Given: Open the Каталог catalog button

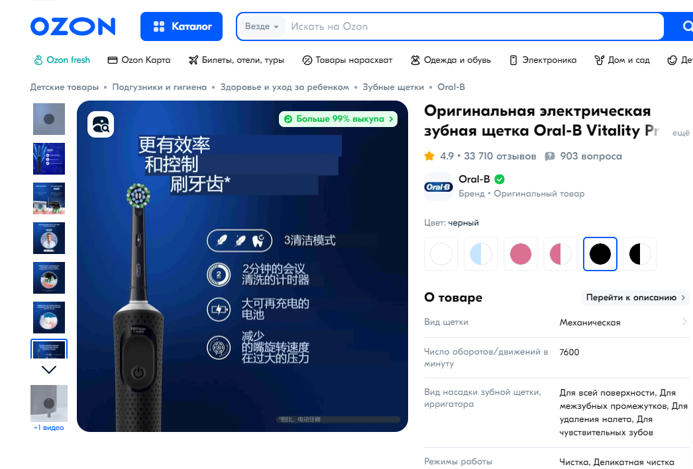Looking at the screenshot, I should click(x=182, y=26).
